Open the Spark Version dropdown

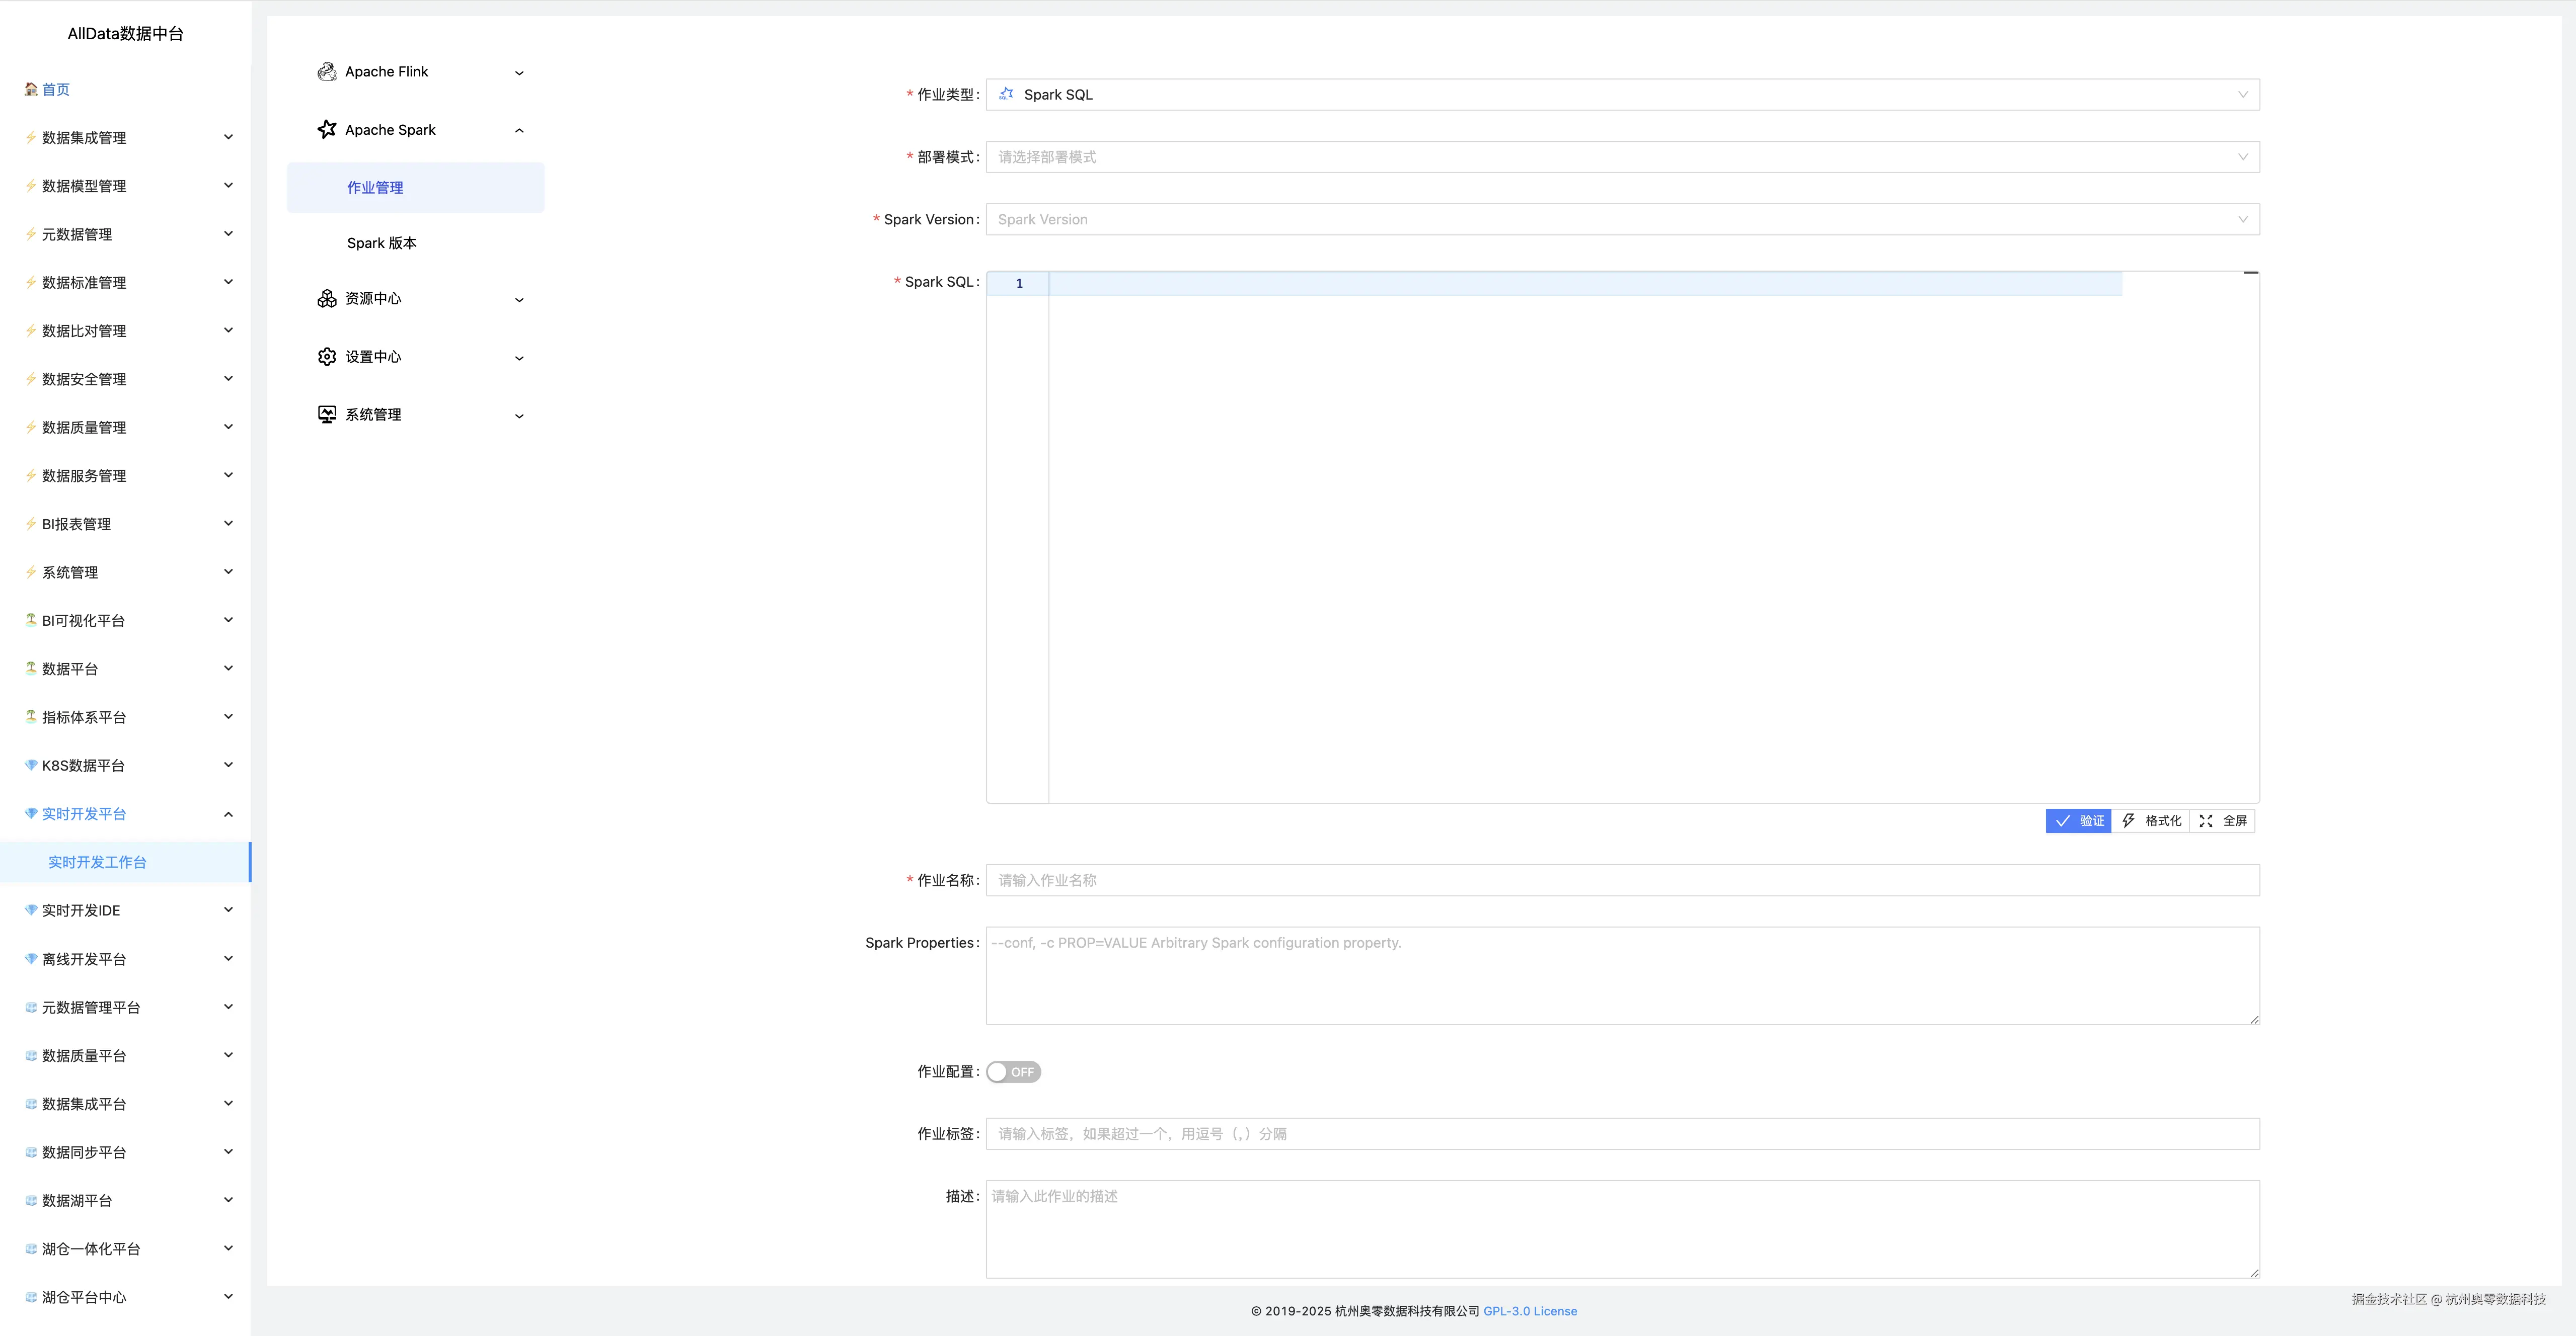tap(1621, 220)
